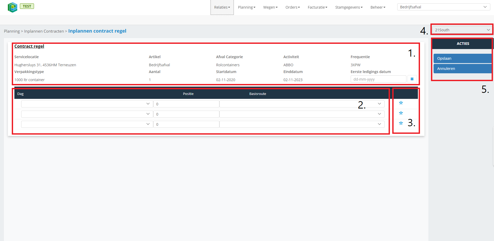Open the Stamgegevens menu
494x241 pixels.
point(349,7)
